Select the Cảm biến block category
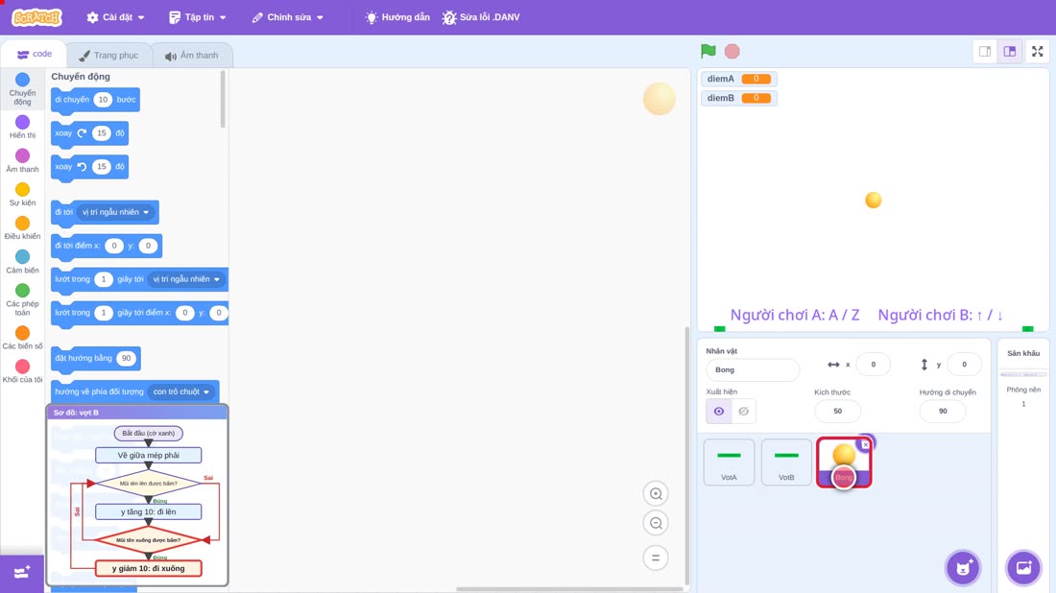This screenshot has height=593, width=1056. tap(22, 262)
